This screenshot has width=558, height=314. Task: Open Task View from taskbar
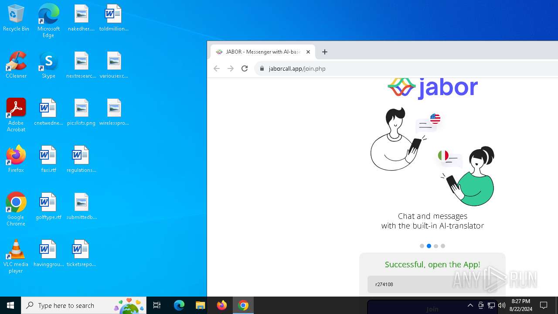pyautogui.click(x=157, y=305)
